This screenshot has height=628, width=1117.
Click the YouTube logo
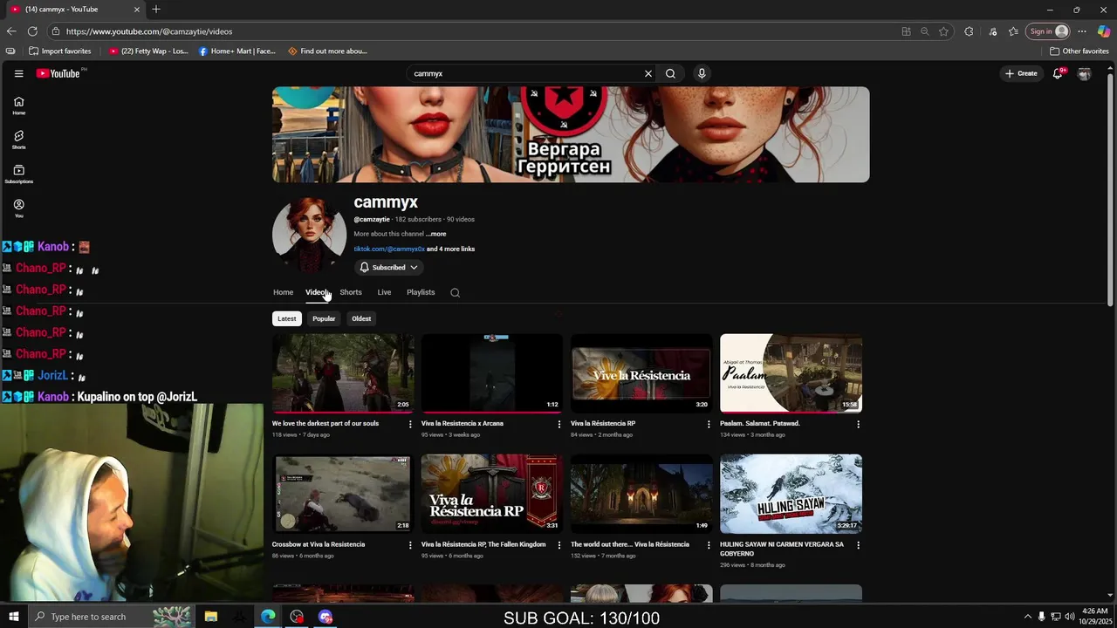[x=58, y=73]
